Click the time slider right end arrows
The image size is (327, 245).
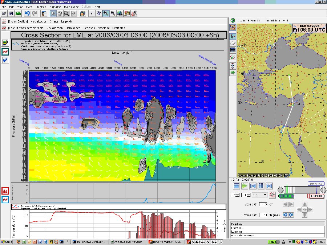click(x=323, y=190)
